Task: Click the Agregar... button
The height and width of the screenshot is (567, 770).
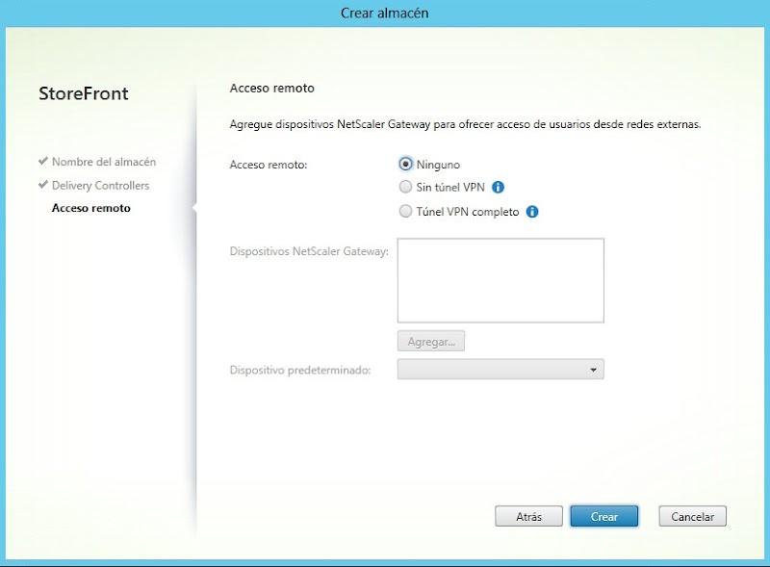Action: click(x=431, y=342)
